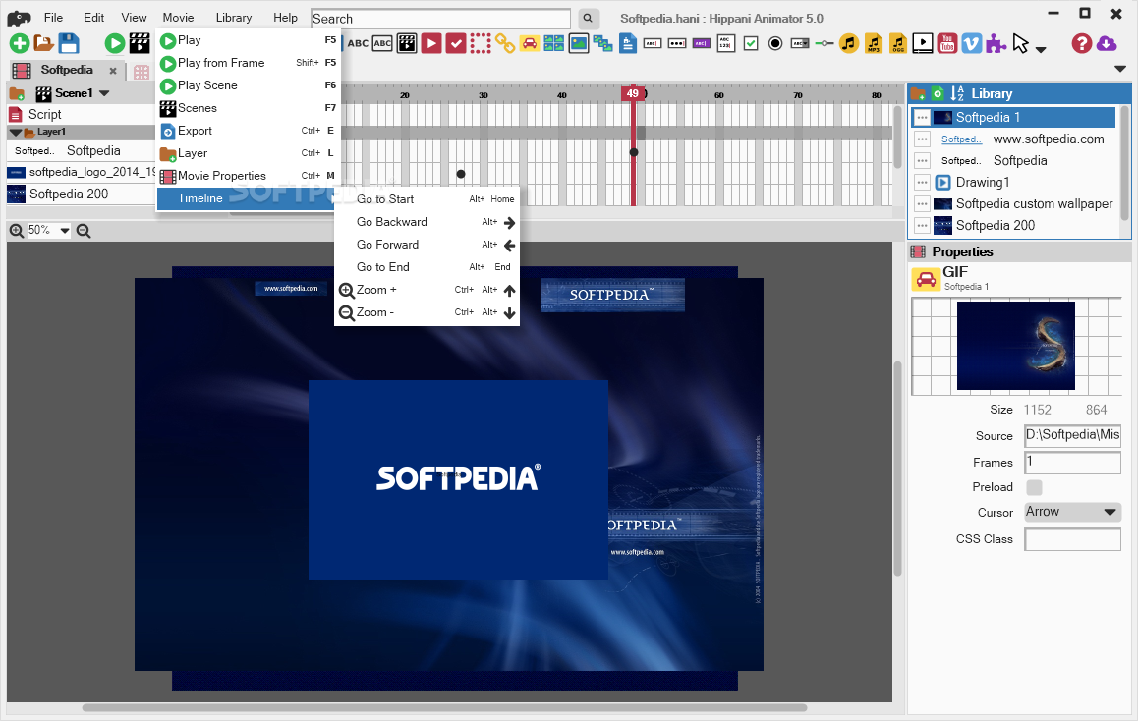Click the timeline zoom out magnifier icon
The width and height of the screenshot is (1138, 721).
click(84, 231)
